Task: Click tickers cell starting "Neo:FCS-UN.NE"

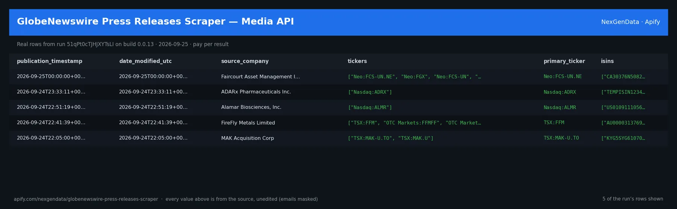Action: tap(414, 77)
